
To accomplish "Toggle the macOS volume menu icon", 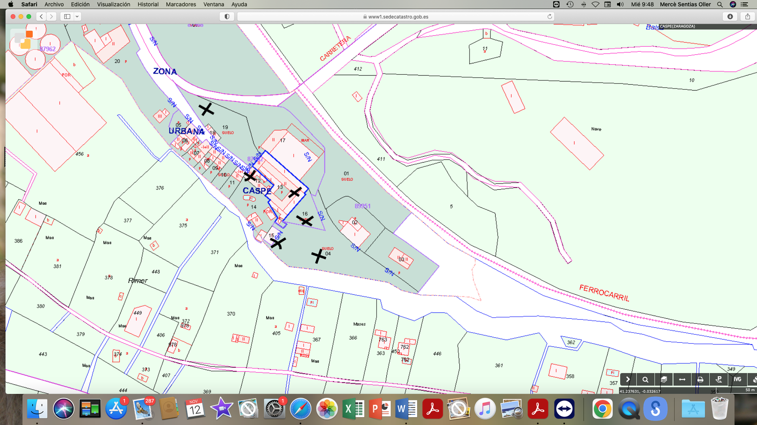I will [620, 4].
